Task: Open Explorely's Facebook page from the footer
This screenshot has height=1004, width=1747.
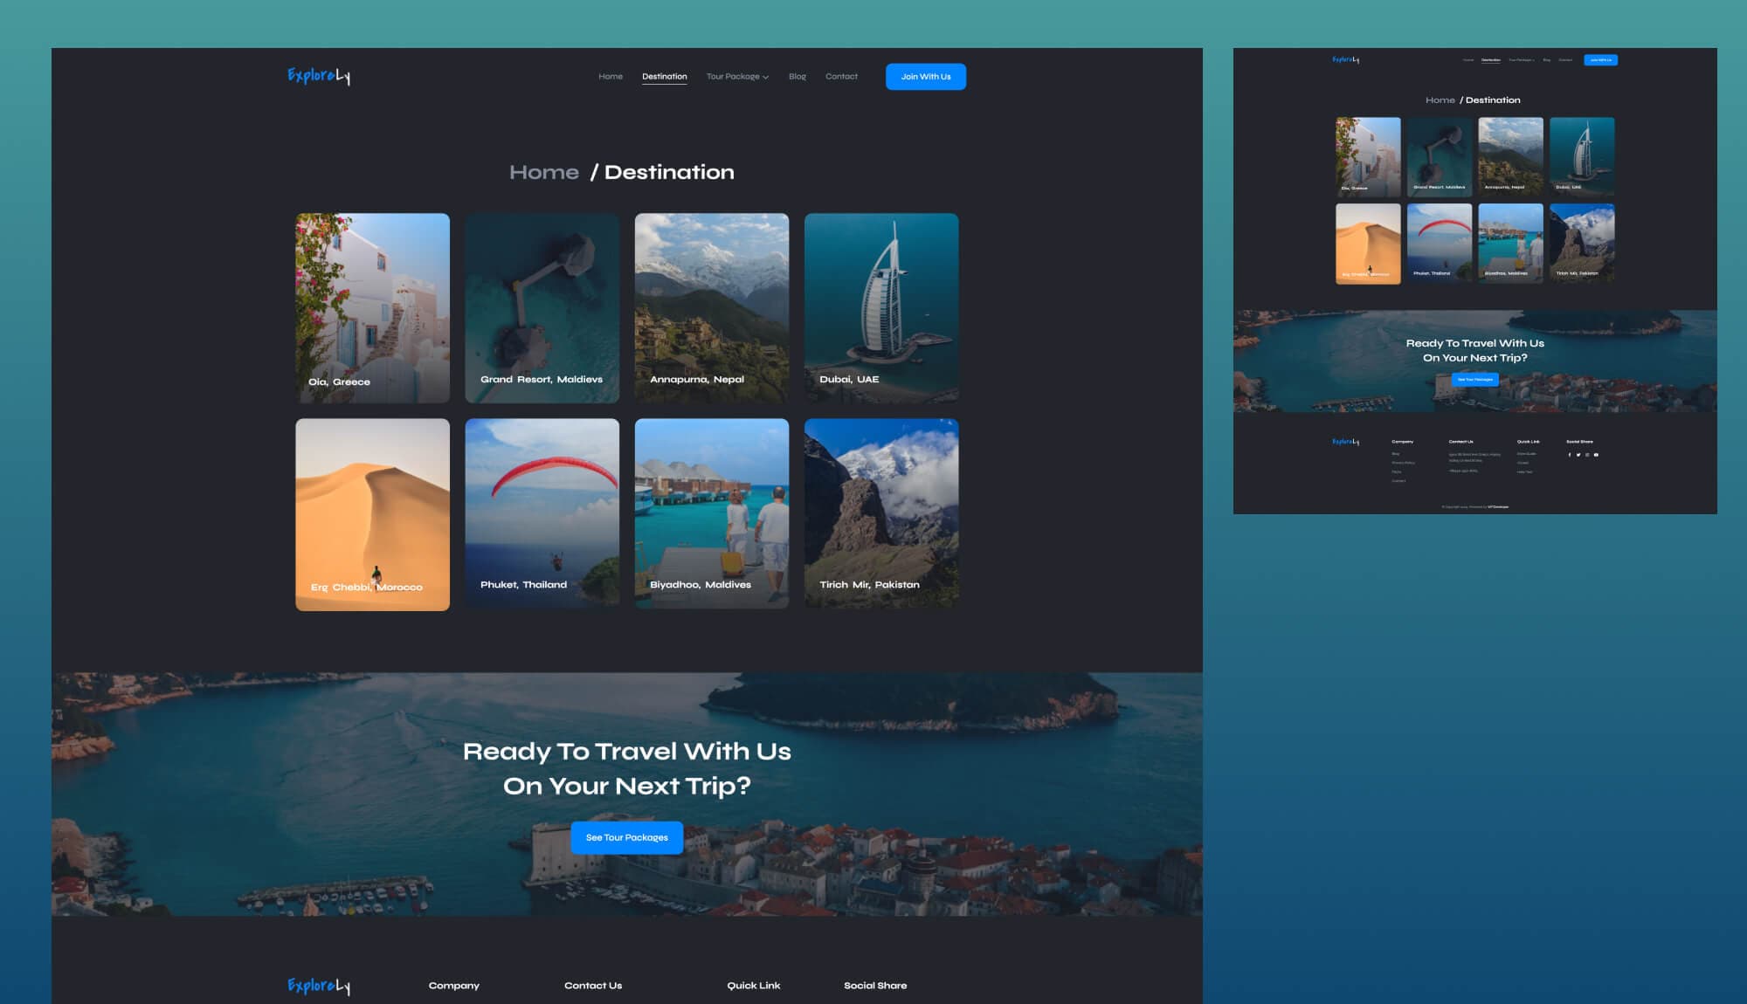Action: click(1570, 455)
